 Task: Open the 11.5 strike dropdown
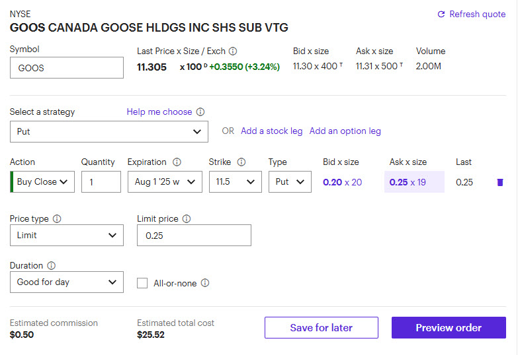236,181
